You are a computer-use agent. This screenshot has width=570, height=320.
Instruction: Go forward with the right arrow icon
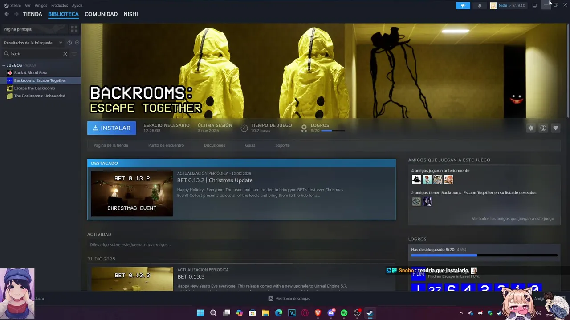[x=16, y=14]
